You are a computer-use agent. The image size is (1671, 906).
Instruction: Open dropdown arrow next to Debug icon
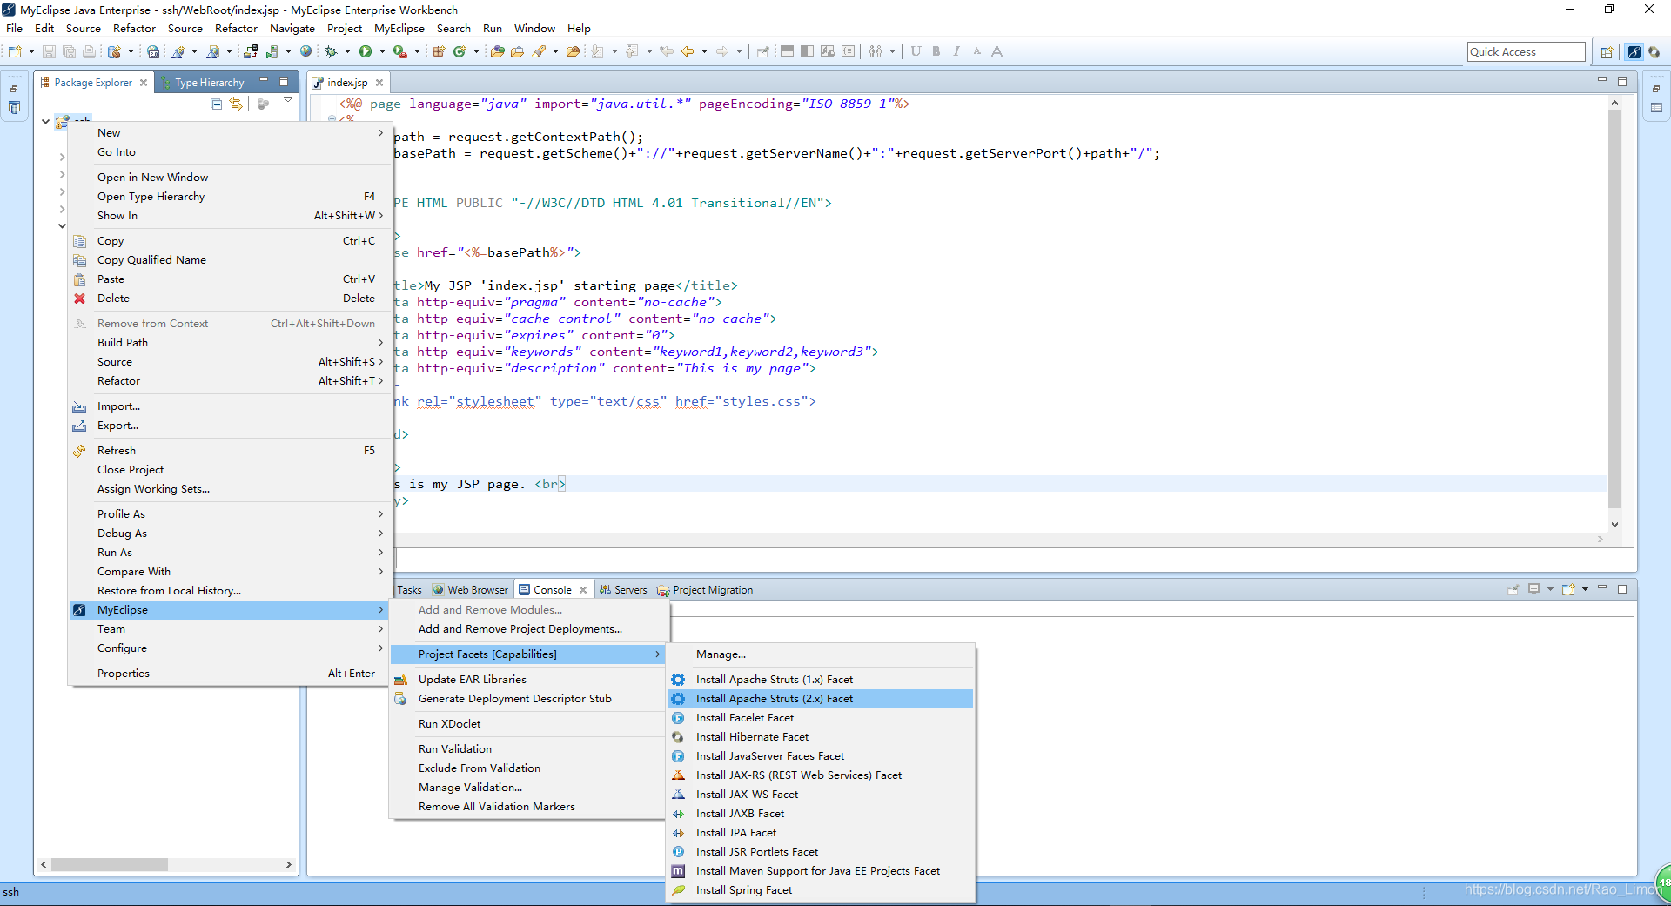pos(347,51)
